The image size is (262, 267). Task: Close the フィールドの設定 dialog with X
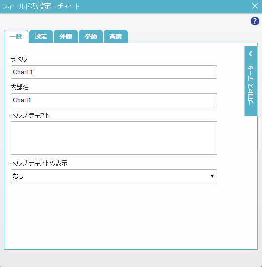255,6
